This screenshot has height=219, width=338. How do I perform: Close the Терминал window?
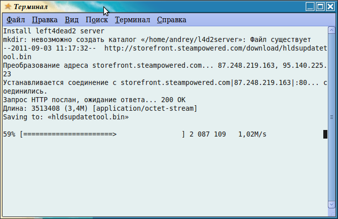point(330,7)
